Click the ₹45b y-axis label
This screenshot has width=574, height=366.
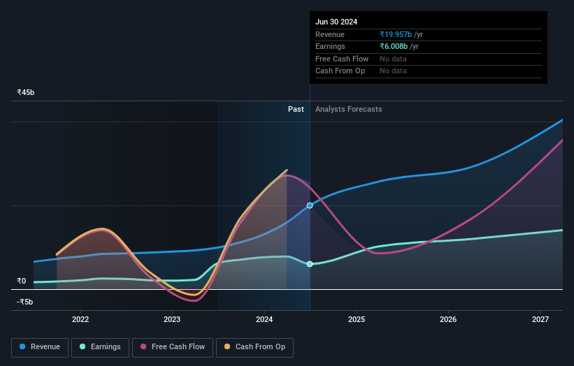[26, 92]
